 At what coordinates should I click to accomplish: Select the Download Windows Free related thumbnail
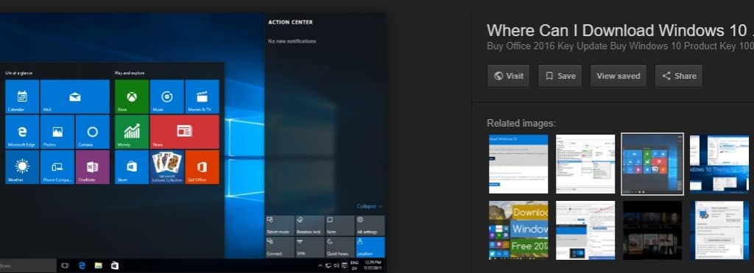pos(518,230)
